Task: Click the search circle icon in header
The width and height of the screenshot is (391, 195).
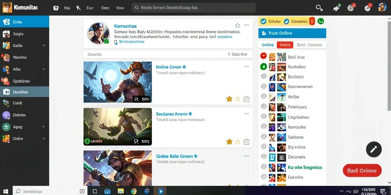Action: (x=319, y=8)
